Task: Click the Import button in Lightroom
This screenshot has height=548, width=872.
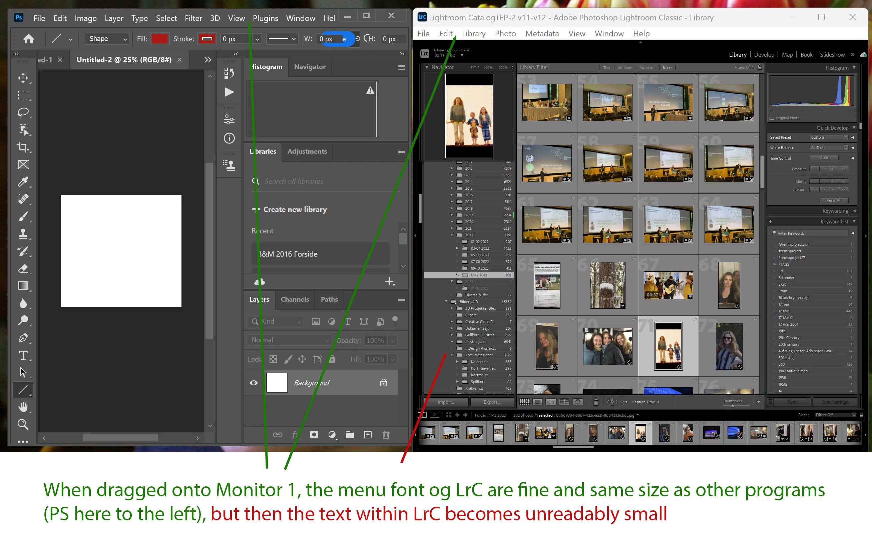Action: pyautogui.click(x=446, y=402)
